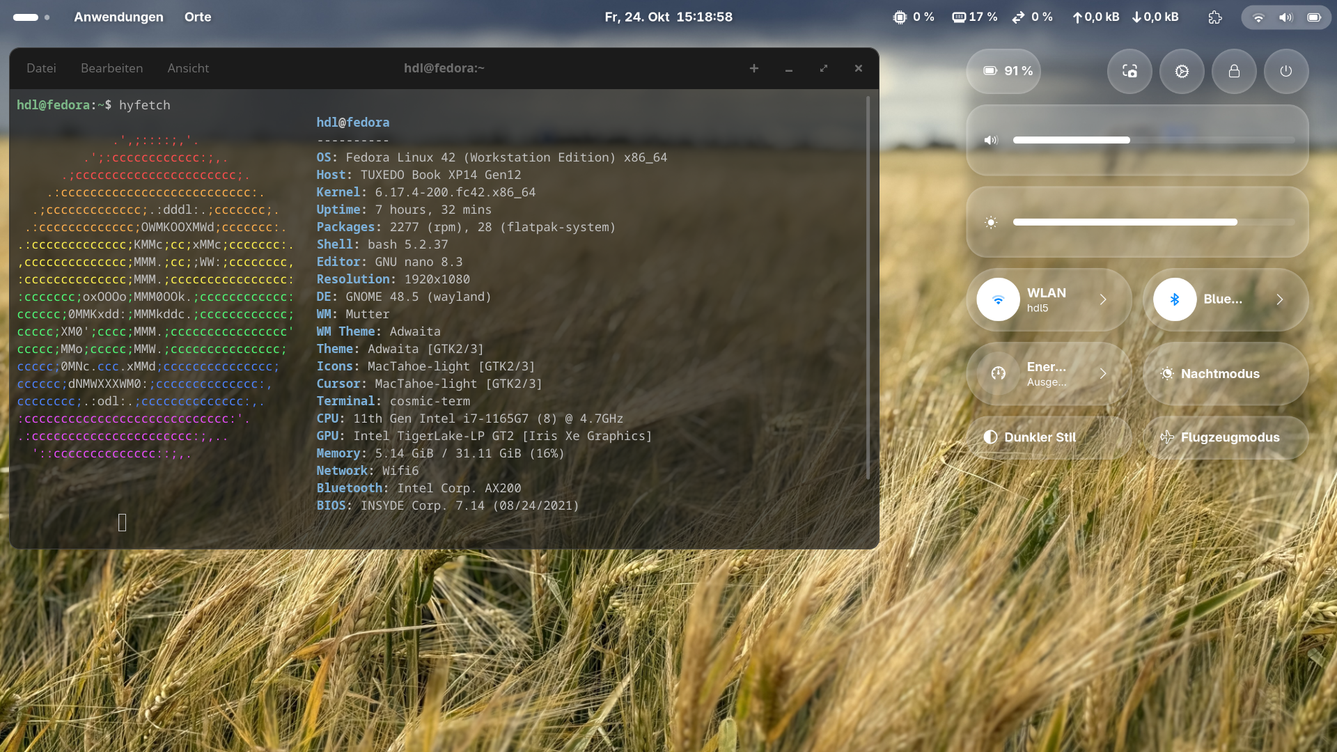
Task: Click the 91 % battery button
Action: (x=1003, y=71)
